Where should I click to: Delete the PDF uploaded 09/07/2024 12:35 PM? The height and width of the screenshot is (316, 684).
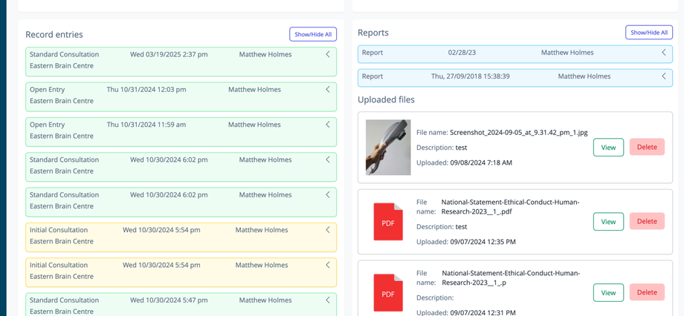point(647,221)
